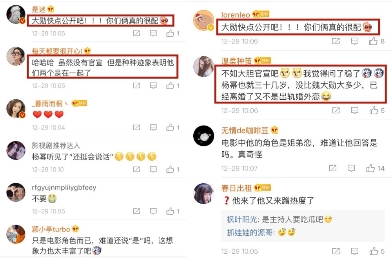Share lorenleo's comment via the forward icon
This screenshot has height=258, width=392.
[336, 41]
